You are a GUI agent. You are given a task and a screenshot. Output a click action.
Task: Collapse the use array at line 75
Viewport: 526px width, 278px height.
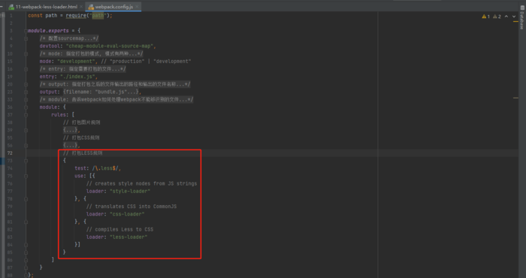[26, 176]
